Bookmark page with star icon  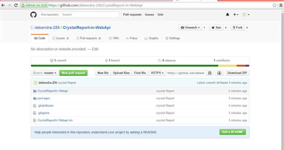tap(274, 5)
